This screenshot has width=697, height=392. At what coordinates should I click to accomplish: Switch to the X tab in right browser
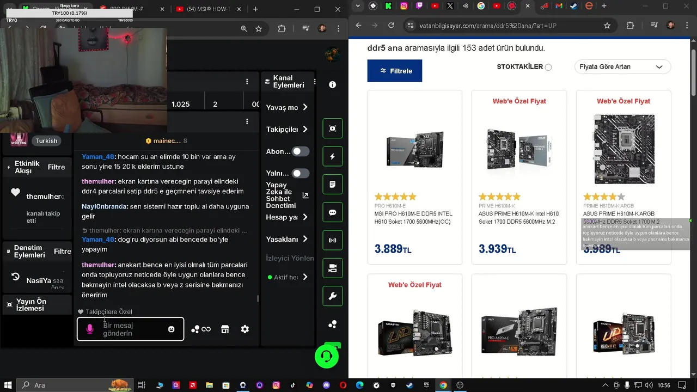tap(450, 6)
